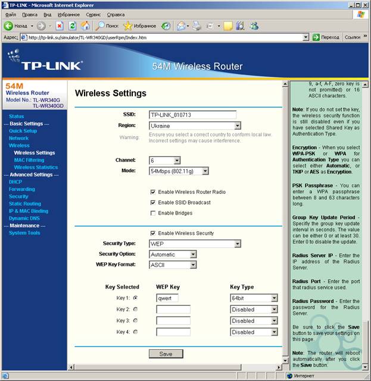Go to the Home page icon

click(85, 26)
